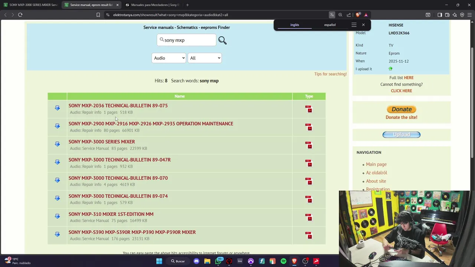475x267 pixels.
Task: Click 'Tips for searching!' link
Action: tap(330, 74)
